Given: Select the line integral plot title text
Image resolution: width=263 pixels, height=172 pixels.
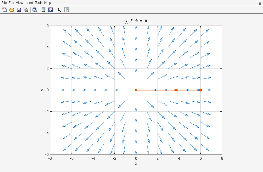Looking at the screenshot, I should (x=136, y=21).
